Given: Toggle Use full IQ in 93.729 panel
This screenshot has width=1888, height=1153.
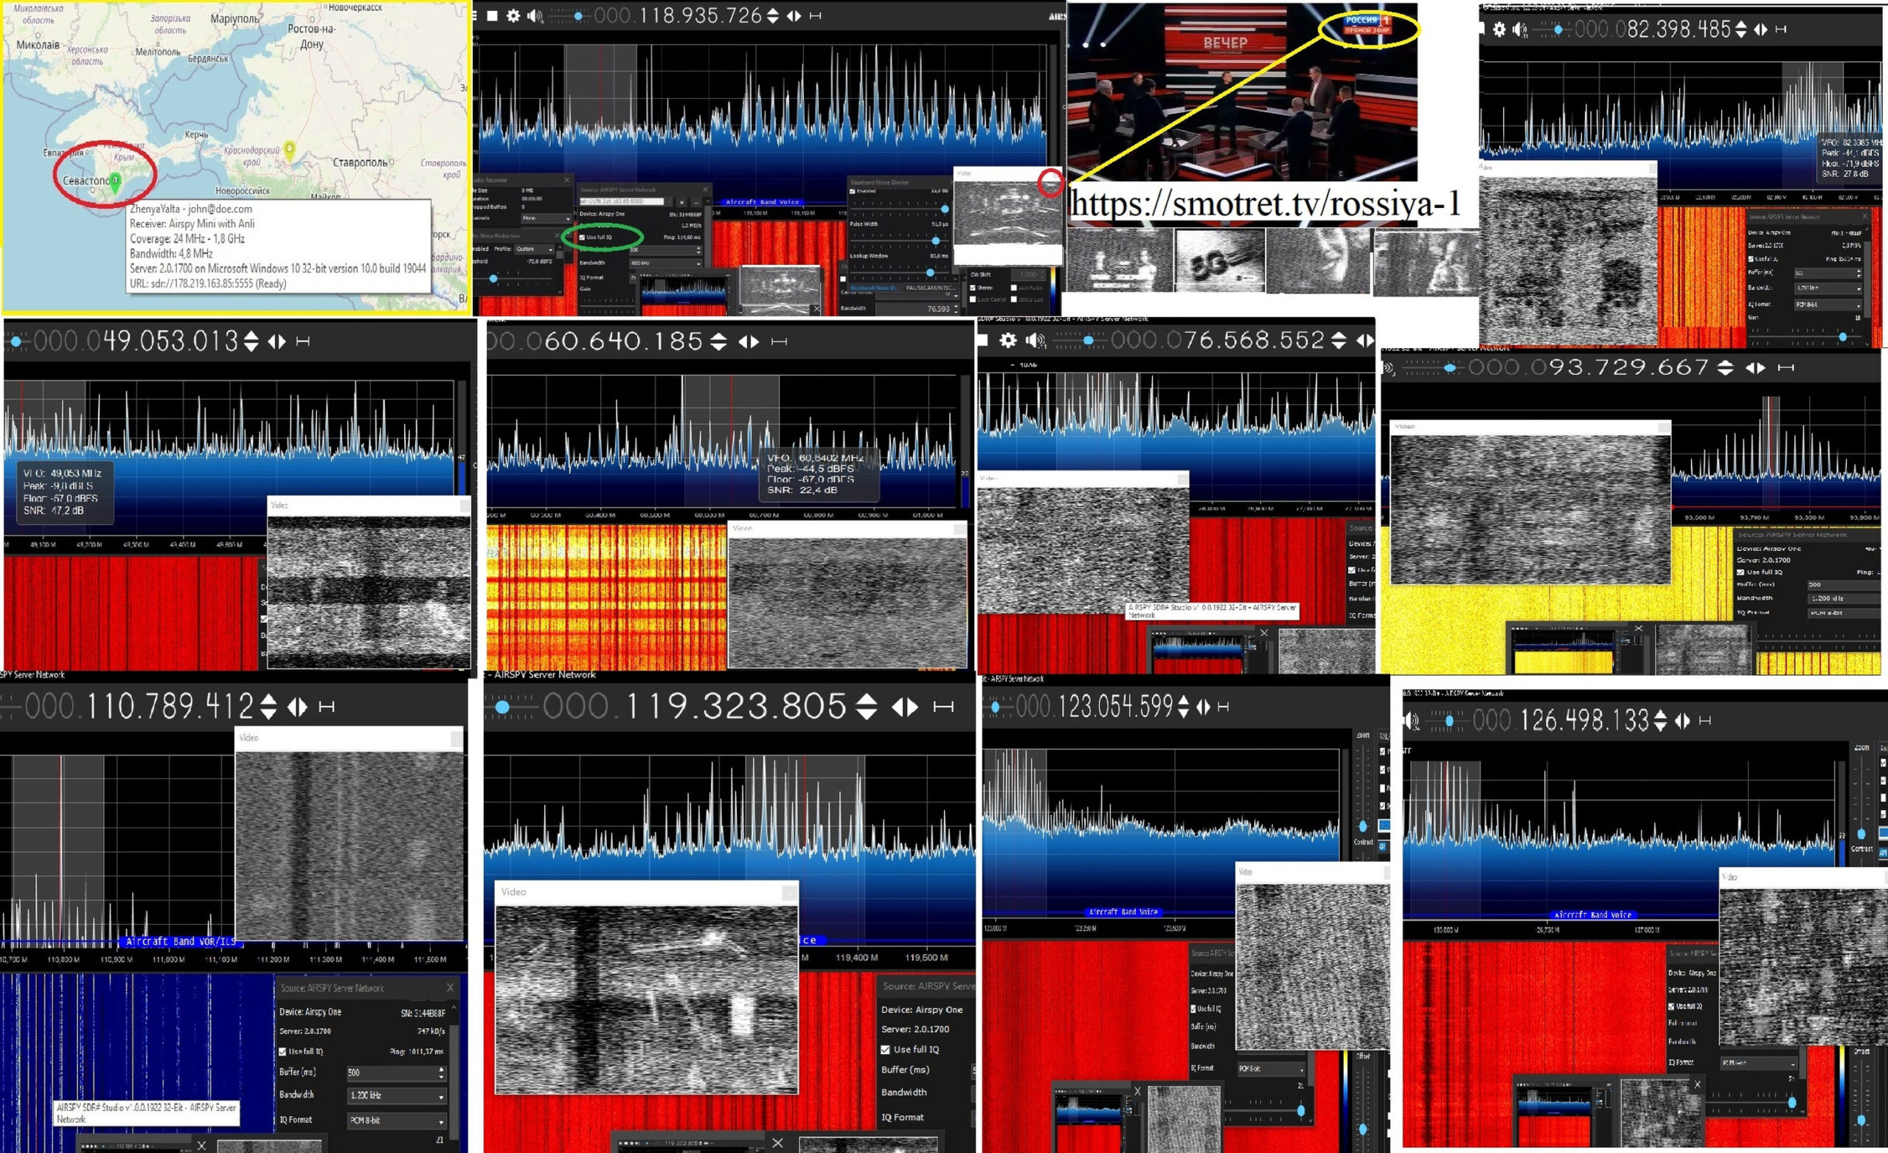Looking at the screenshot, I should (x=1741, y=572).
